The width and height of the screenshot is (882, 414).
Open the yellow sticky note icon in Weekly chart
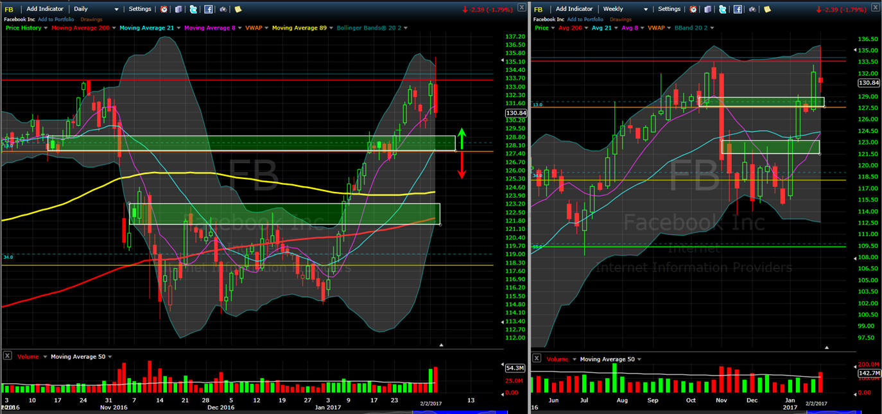pos(766,9)
